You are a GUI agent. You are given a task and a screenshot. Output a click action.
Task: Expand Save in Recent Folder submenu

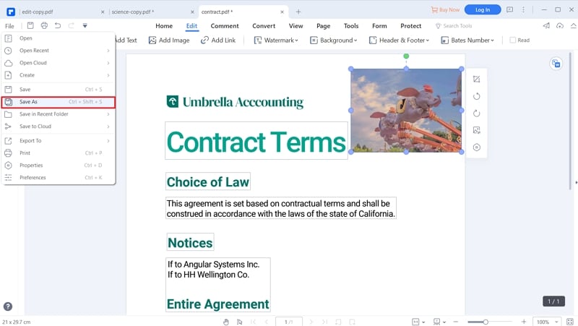[x=59, y=114]
